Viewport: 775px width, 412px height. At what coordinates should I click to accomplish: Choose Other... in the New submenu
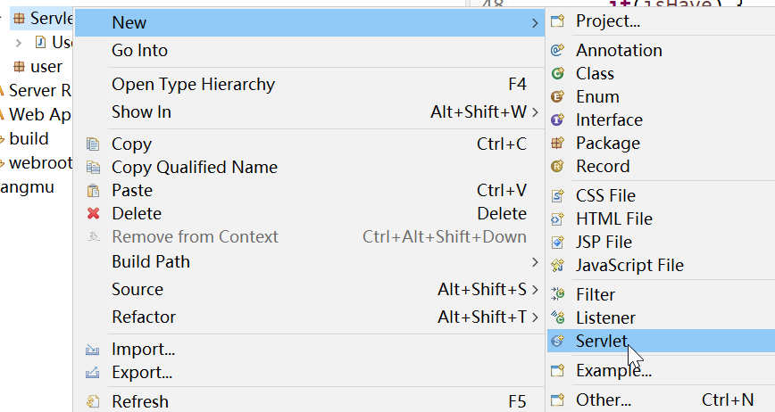point(604,400)
